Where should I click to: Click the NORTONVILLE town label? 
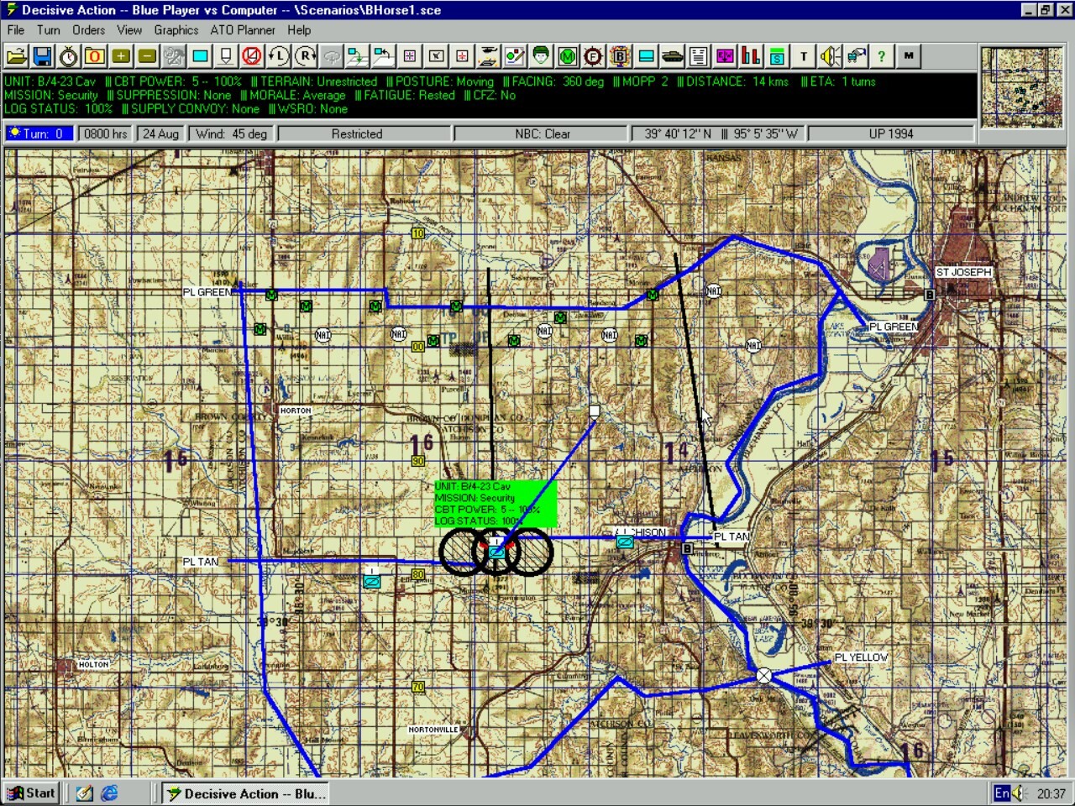[x=433, y=730]
